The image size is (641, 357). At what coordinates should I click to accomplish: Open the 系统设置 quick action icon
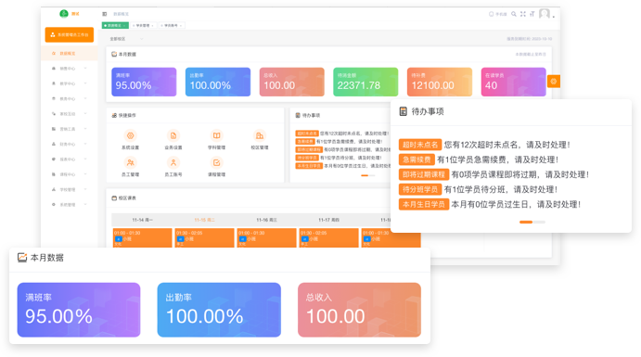tap(131, 135)
